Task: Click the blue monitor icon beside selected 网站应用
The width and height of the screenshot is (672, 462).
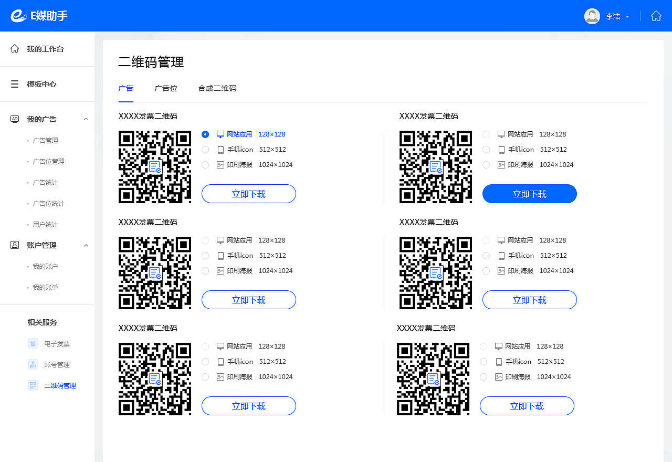Action: [x=220, y=134]
